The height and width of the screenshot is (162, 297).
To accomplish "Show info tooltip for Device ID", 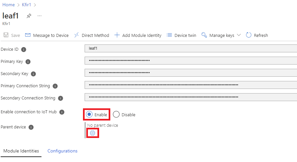I will click(x=24, y=49).
